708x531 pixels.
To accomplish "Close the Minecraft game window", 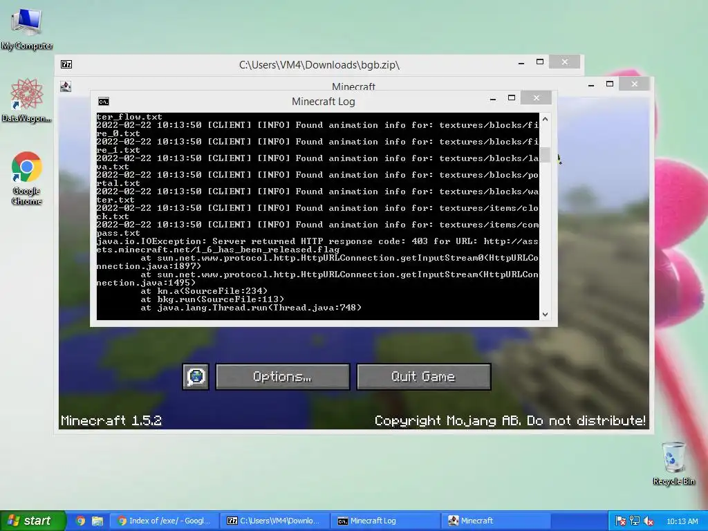I will point(635,84).
